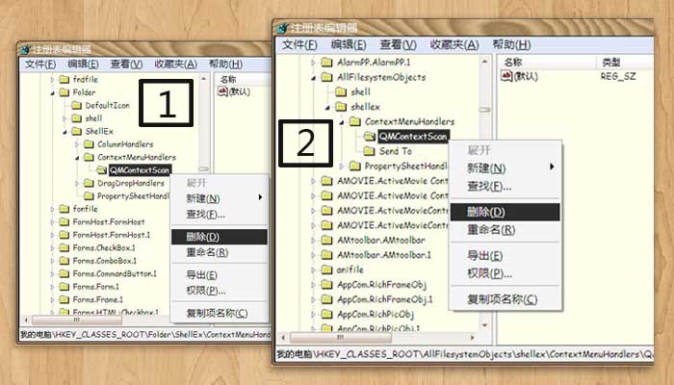Click the default string value icon in window 1
The height and width of the screenshot is (385, 674).
pyautogui.click(x=223, y=91)
